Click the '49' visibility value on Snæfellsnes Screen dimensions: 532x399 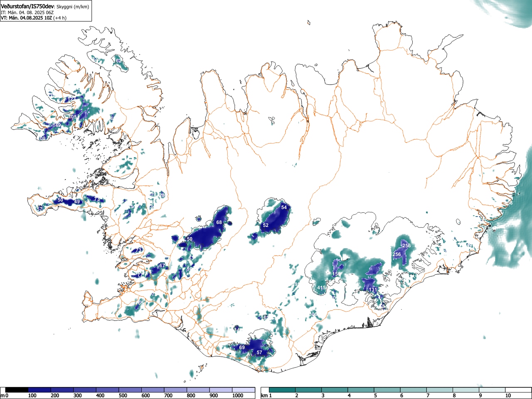coord(77,202)
